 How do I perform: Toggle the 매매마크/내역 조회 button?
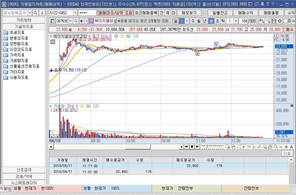click(x=115, y=13)
